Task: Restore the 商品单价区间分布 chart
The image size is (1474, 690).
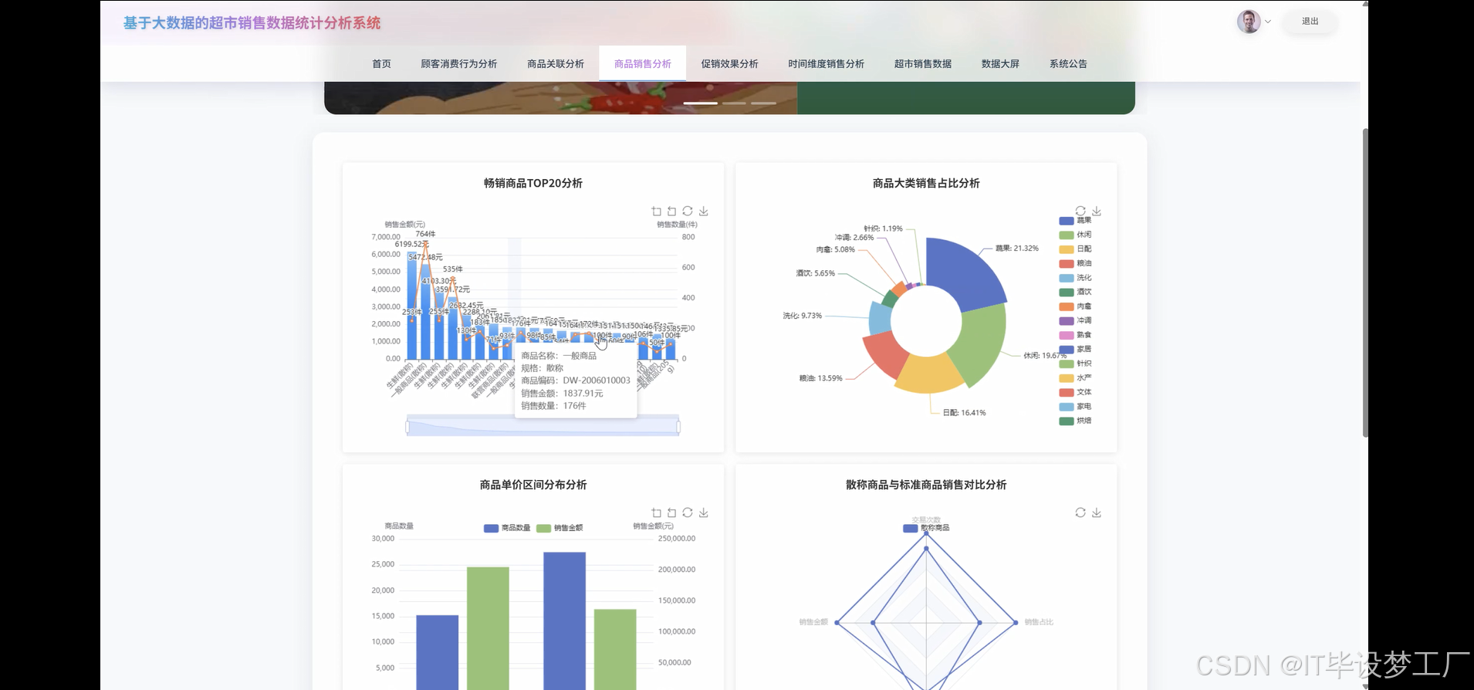Action: [x=688, y=513]
